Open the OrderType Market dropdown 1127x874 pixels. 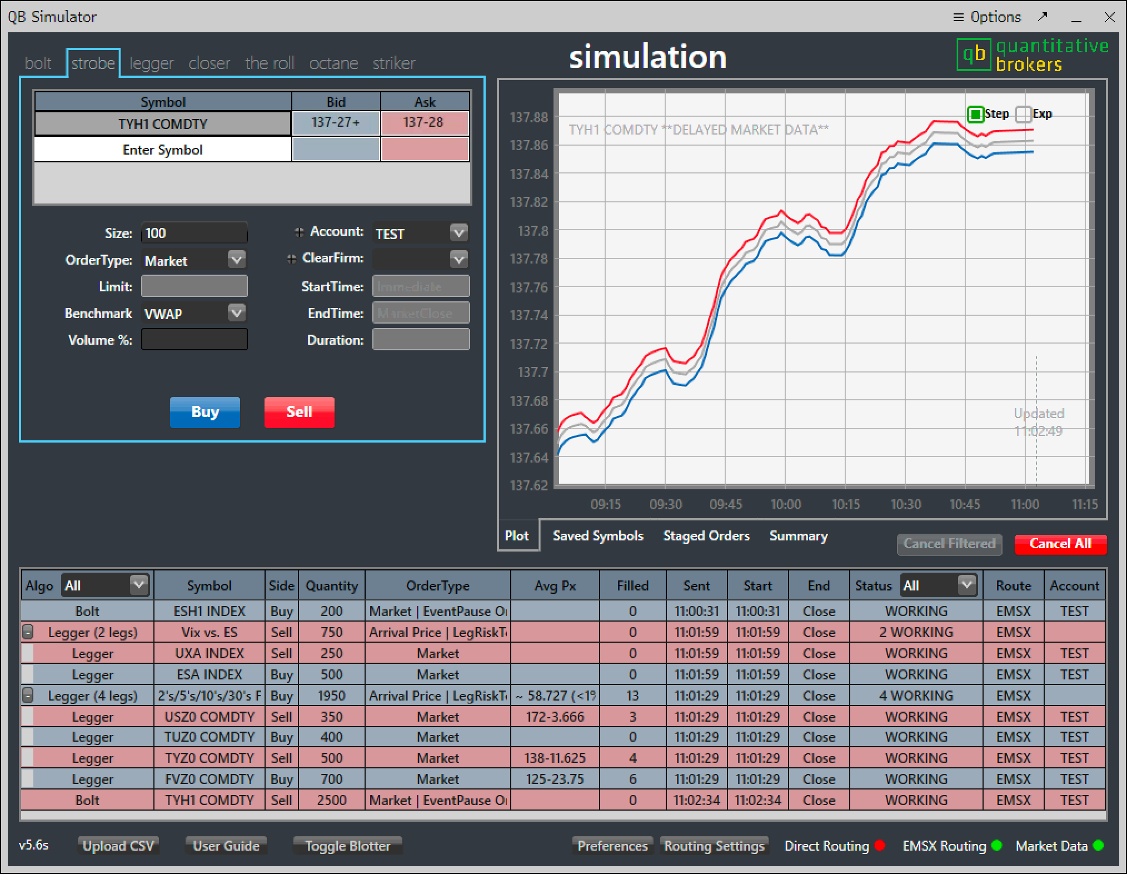pyautogui.click(x=237, y=259)
